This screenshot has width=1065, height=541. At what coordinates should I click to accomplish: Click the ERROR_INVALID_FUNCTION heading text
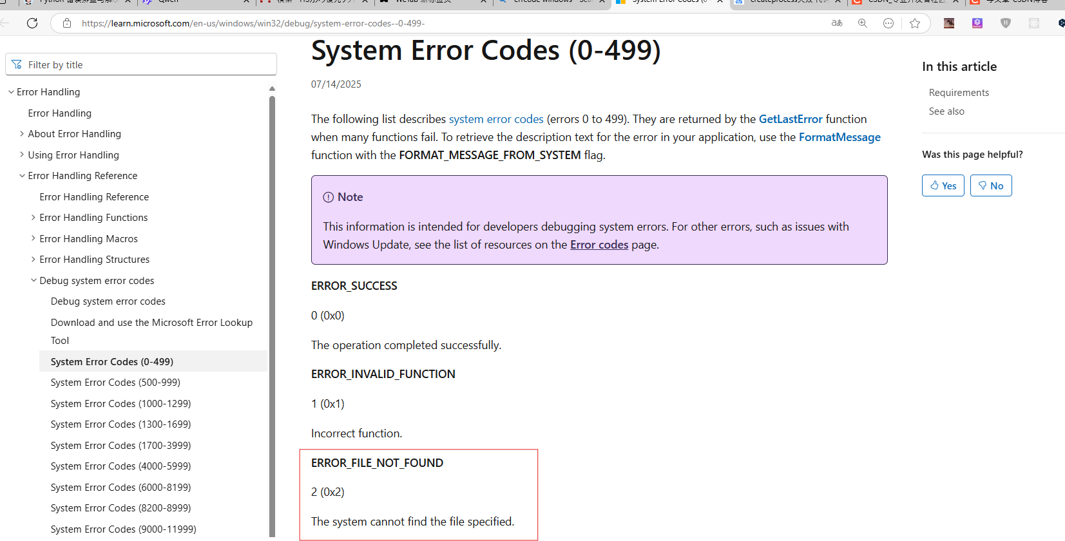383,374
